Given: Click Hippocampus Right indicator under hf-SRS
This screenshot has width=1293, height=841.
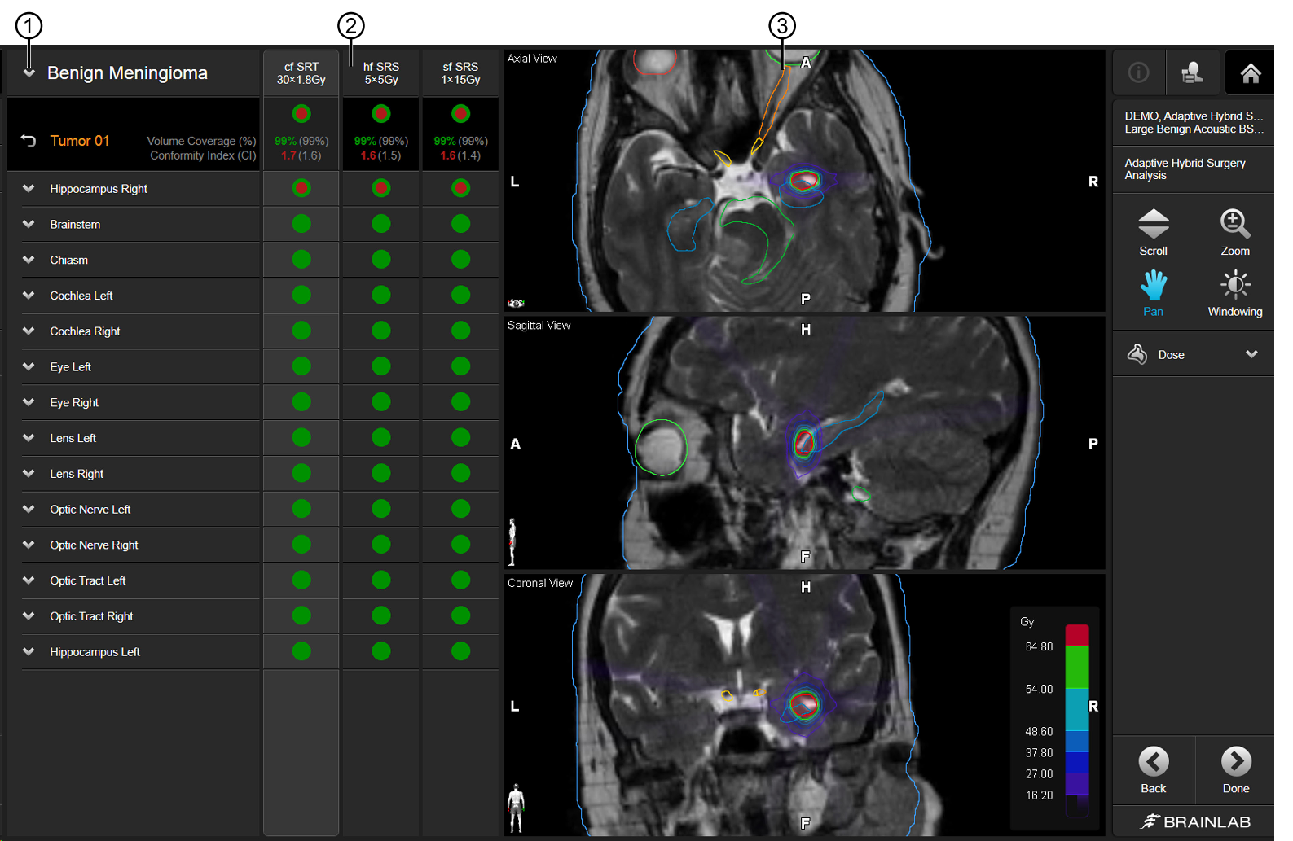Looking at the screenshot, I should (381, 189).
